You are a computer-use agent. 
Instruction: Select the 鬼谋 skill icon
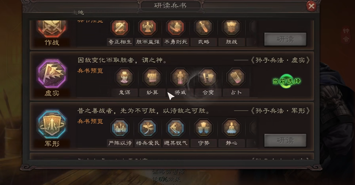pyautogui.click(x=124, y=78)
